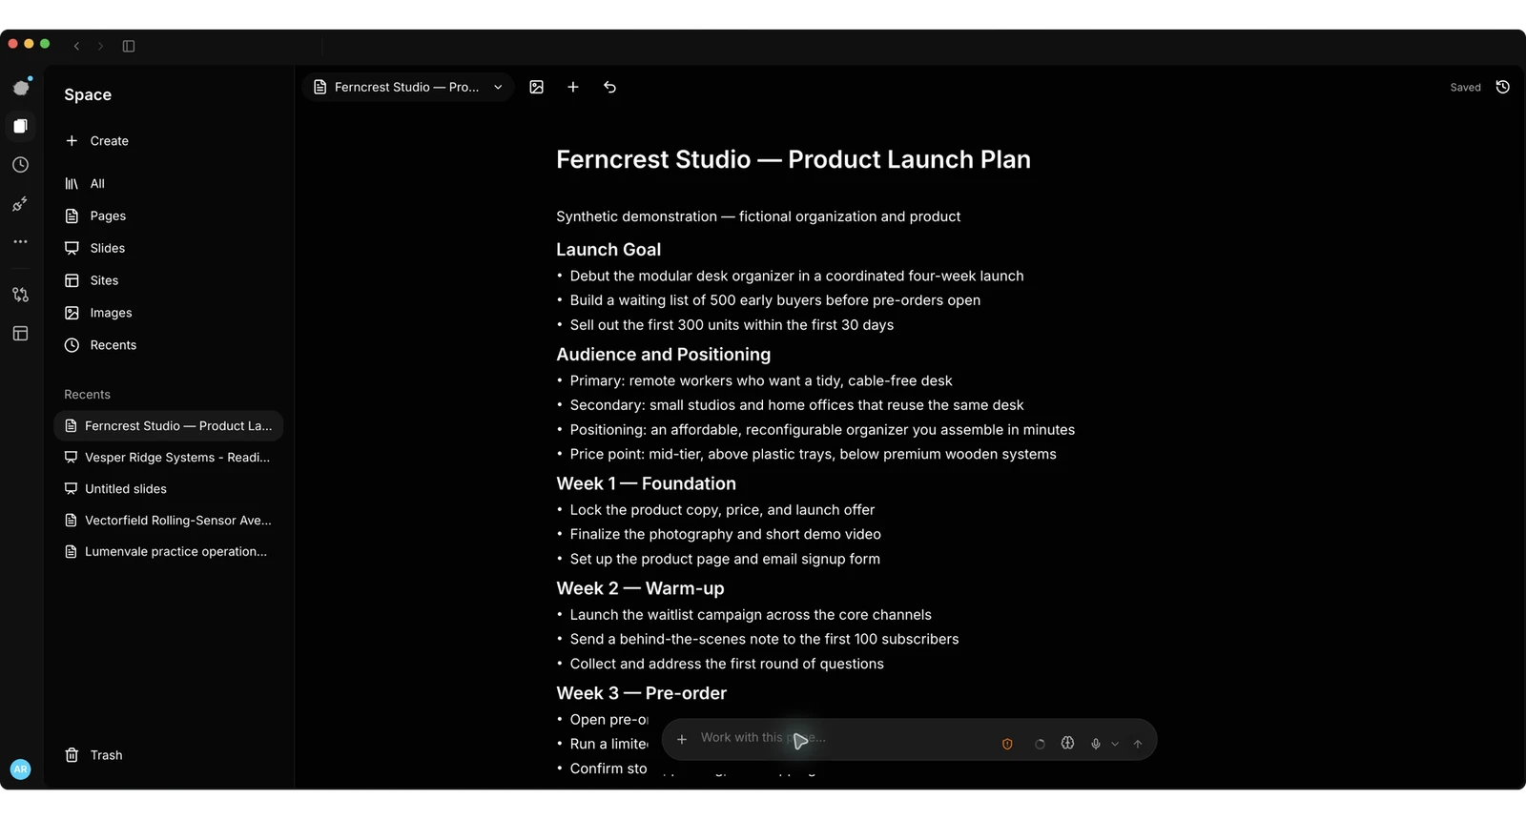Open the history clock icon in the left rail
This screenshot has height=820, width=1526.
[x=20, y=165]
